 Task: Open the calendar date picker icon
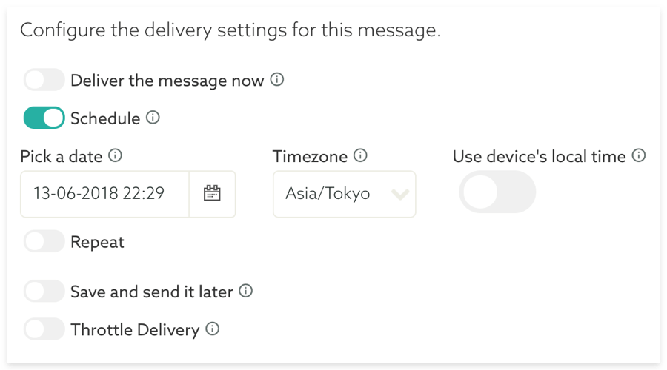[212, 194]
